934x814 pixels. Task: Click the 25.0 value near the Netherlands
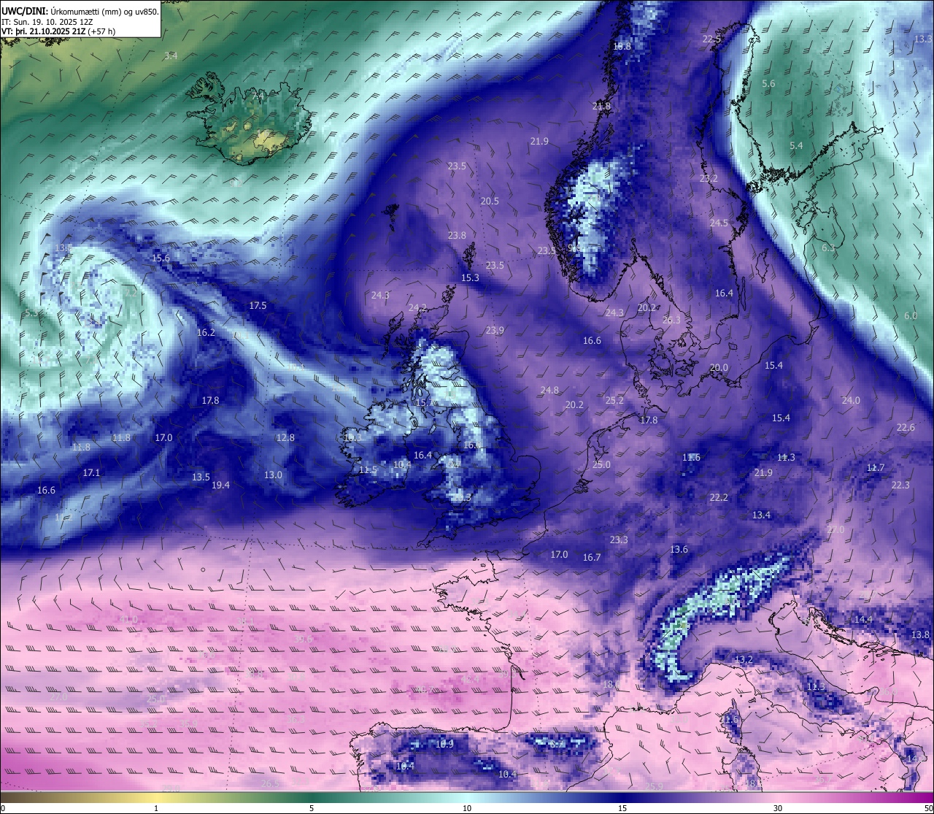[x=601, y=464]
